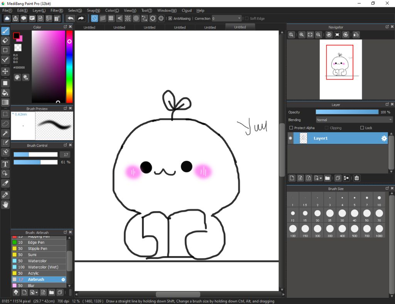This screenshot has height=304, width=395.
Task: Activate the Text tool
Action: 5,164
